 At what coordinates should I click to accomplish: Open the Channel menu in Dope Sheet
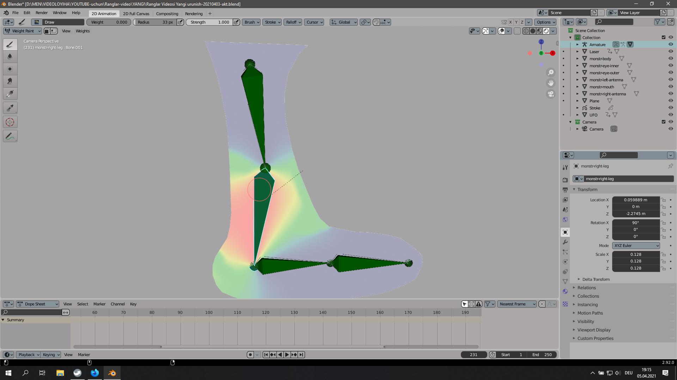click(118, 304)
